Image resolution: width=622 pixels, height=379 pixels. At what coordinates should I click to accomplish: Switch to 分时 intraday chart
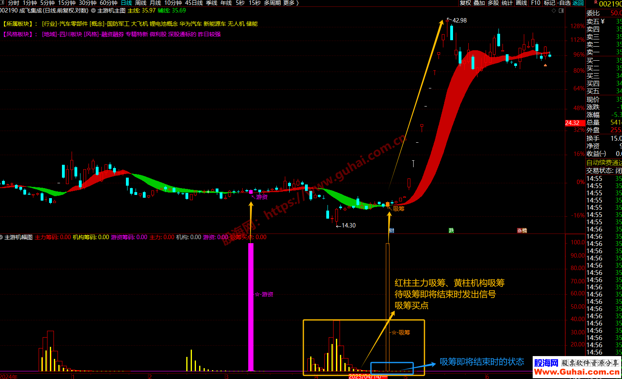coord(13,3)
